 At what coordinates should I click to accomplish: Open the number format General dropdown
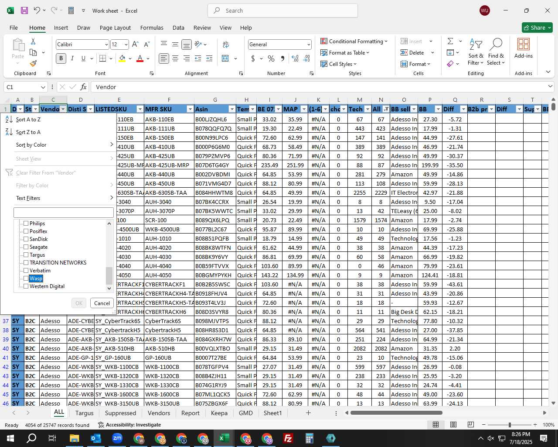click(x=309, y=45)
